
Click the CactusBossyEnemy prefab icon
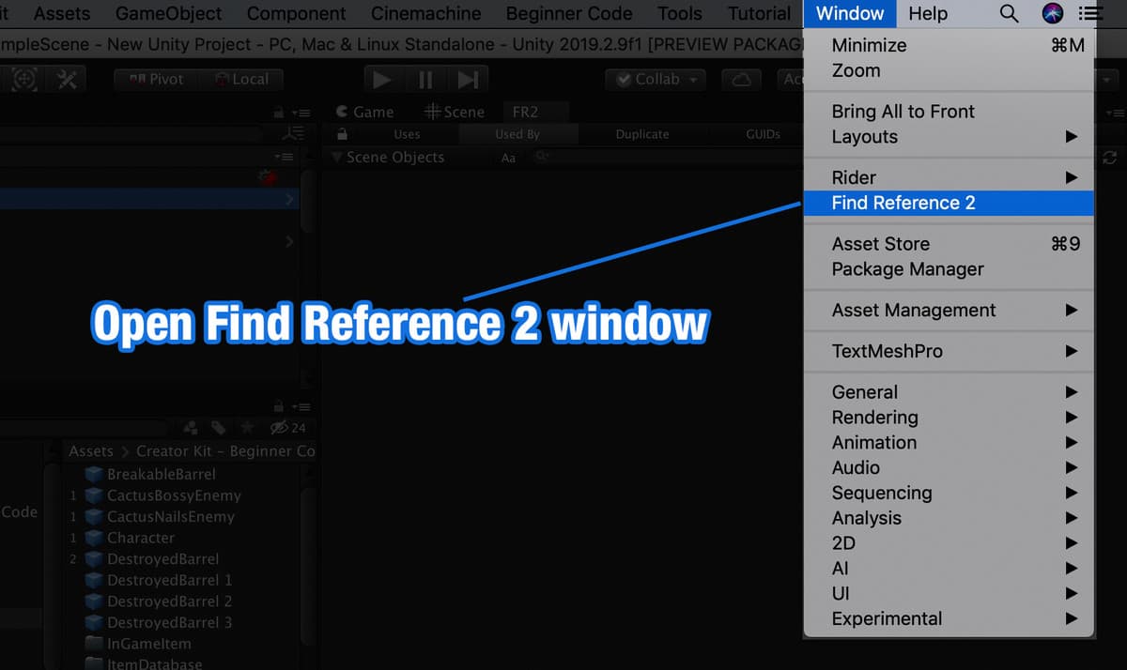pos(94,495)
